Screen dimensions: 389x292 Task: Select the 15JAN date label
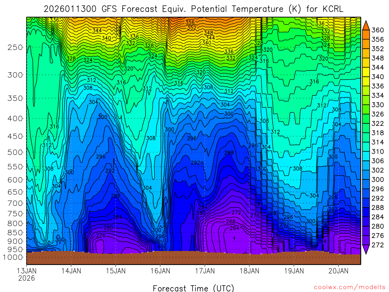[115, 271]
